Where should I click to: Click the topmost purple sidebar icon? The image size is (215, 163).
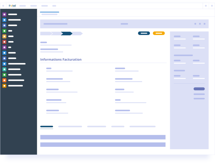4,14
